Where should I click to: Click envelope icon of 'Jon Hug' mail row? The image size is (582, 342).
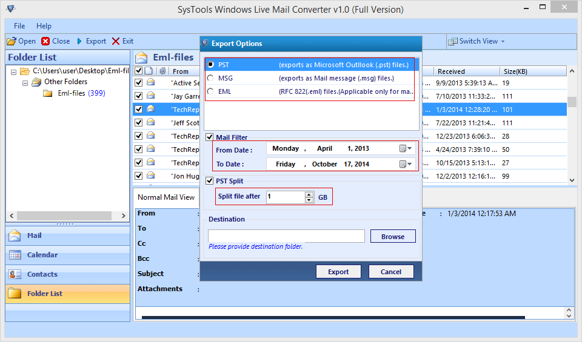[151, 176]
